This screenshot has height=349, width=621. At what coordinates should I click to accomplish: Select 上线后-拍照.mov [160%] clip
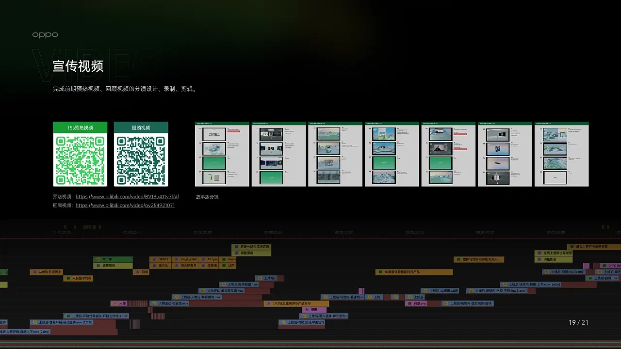tap(564, 272)
